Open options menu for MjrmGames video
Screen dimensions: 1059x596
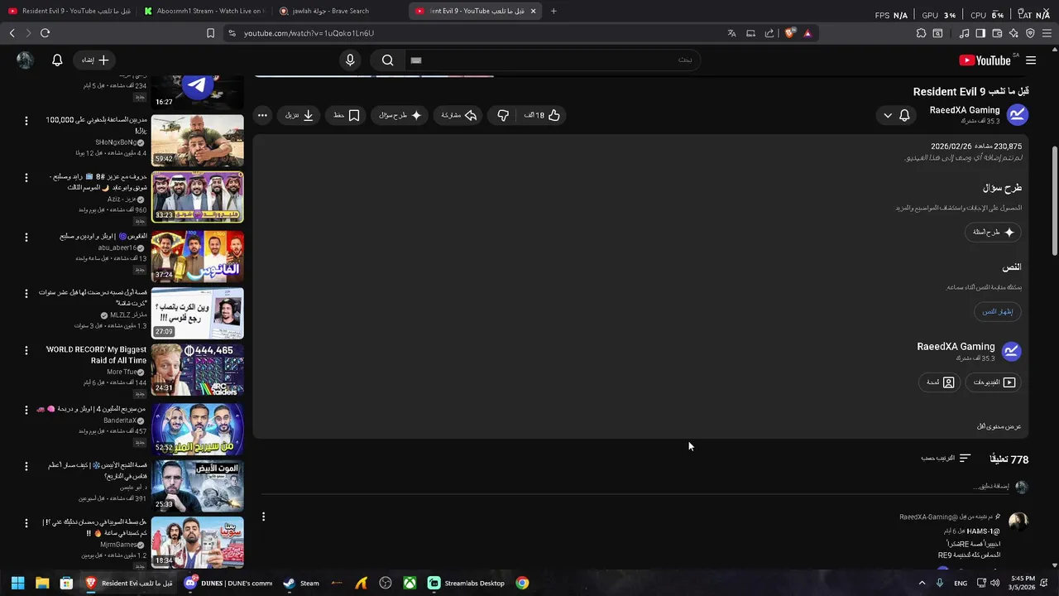coord(26,523)
